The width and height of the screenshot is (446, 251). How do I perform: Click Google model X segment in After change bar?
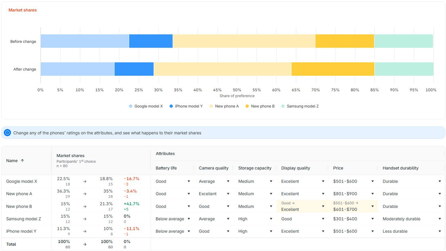(x=77, y=69)
